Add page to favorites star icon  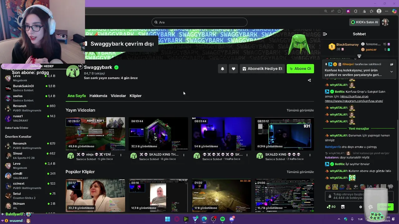click(339, 11)
